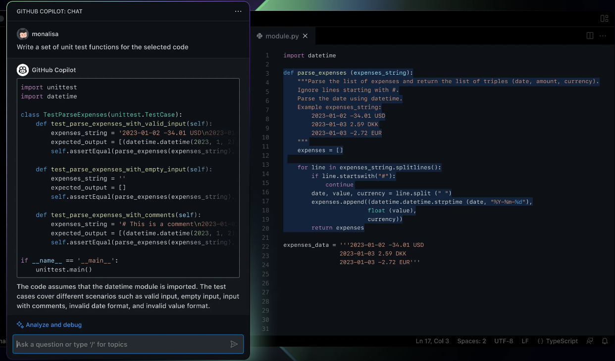Open notifications via the bell icon
Viewport: 615px width, 361px height.
[605, 341]
